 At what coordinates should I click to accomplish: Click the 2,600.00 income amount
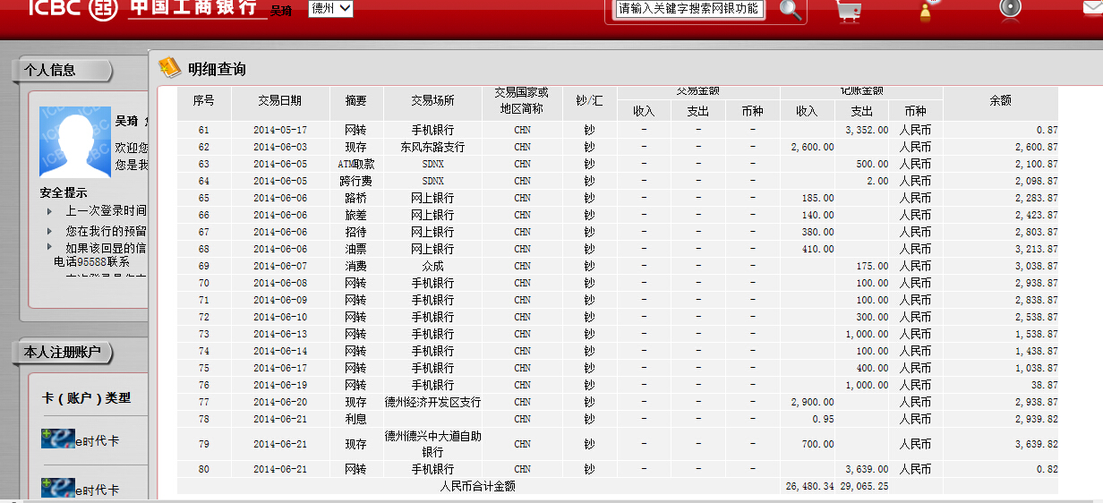pyautogui.click(x=812, y=147)
